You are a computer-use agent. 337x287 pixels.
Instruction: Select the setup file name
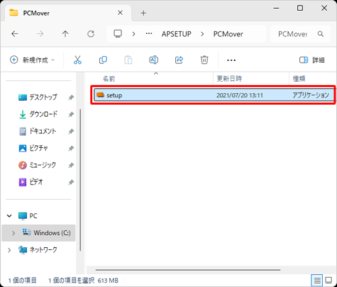coord(114,95)
